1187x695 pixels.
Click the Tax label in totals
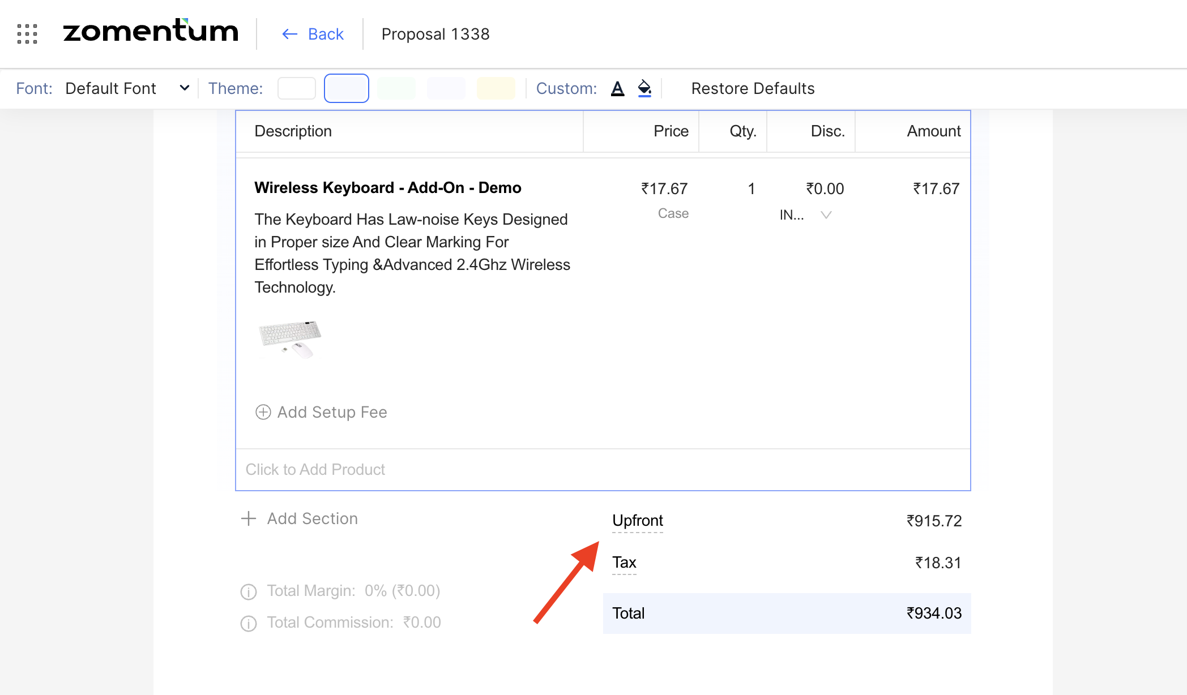pos(624,562)
